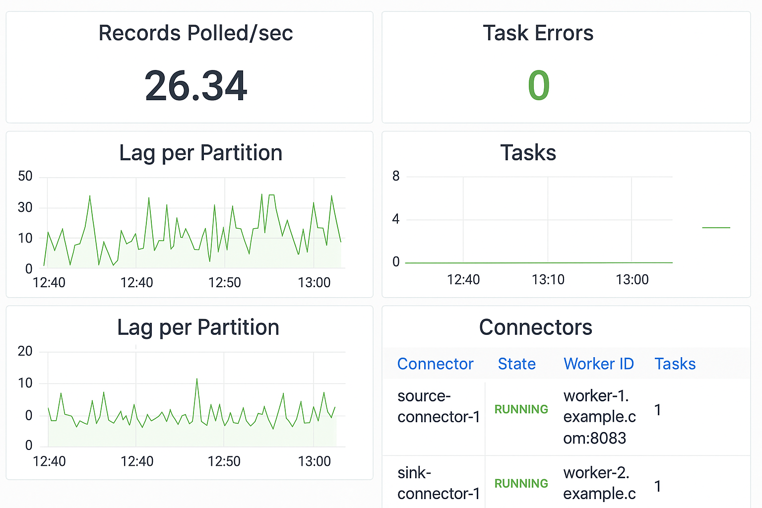Click the 50 y-axis label on Lag chart

[25, 176]
